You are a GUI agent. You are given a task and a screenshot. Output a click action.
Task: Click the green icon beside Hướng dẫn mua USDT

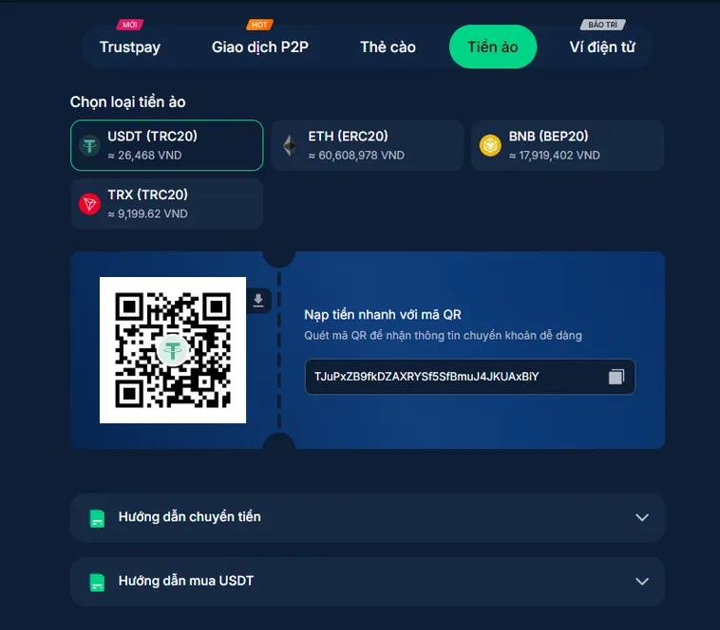coord(97,583)
